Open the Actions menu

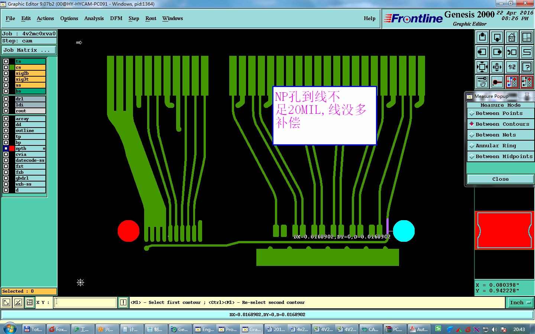pyautogui.click(x=45, y=18)
